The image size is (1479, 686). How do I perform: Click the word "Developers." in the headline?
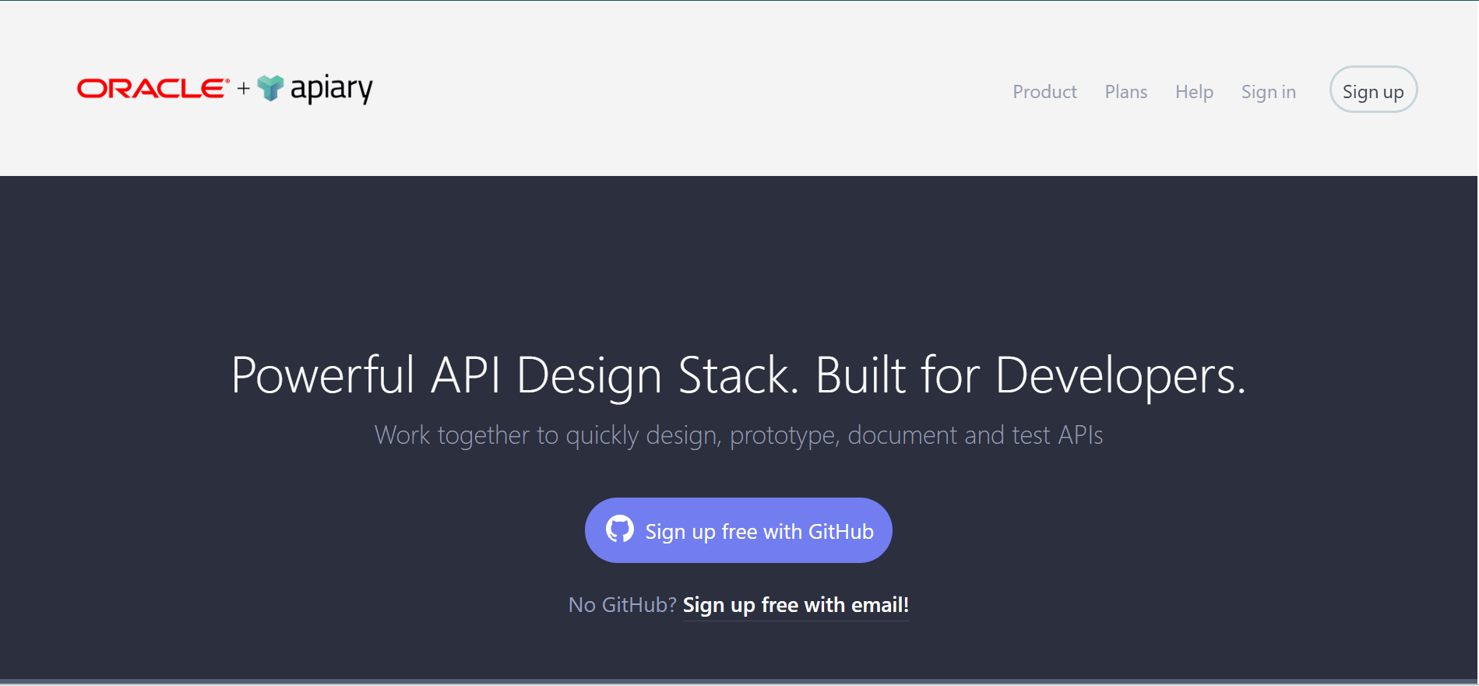[1120, 376]
